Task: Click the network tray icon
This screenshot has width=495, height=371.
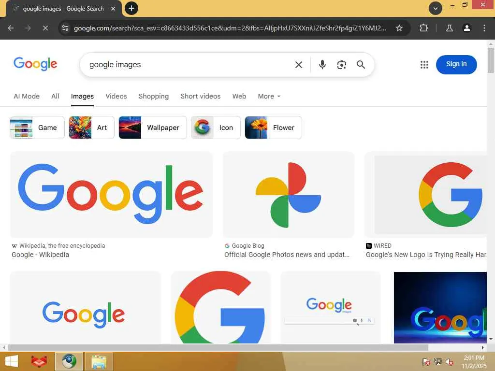Action: coord(437,361)
